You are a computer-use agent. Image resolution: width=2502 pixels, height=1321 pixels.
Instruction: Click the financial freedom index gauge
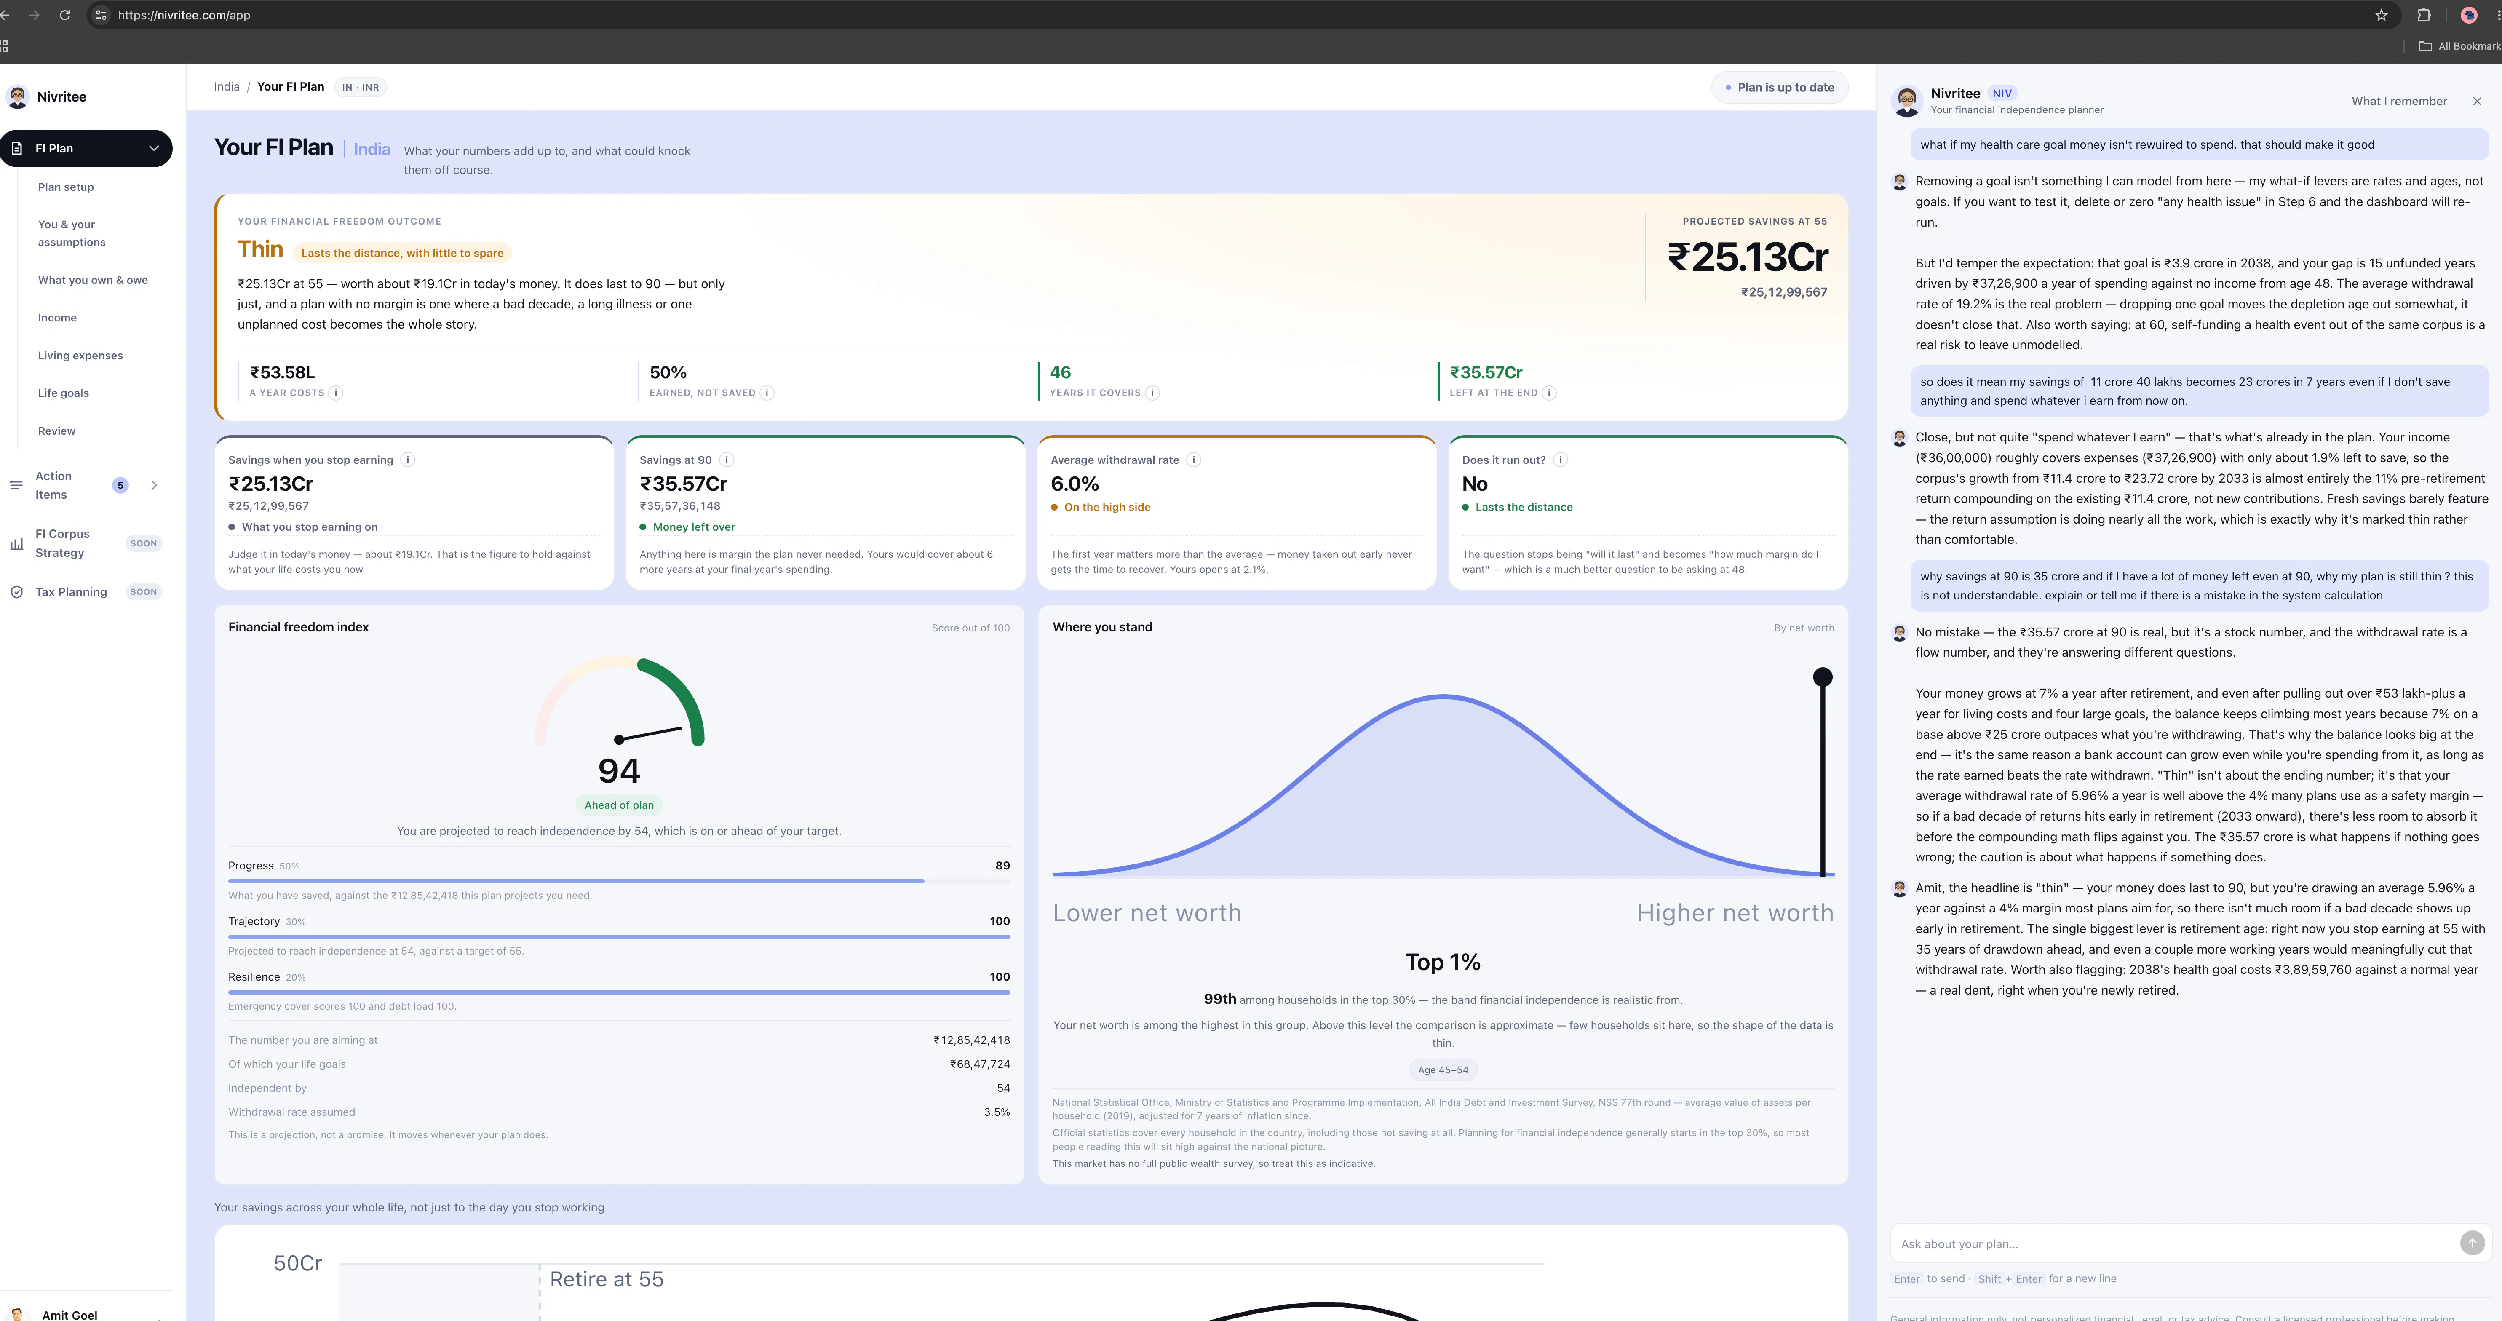pos(619,701)
